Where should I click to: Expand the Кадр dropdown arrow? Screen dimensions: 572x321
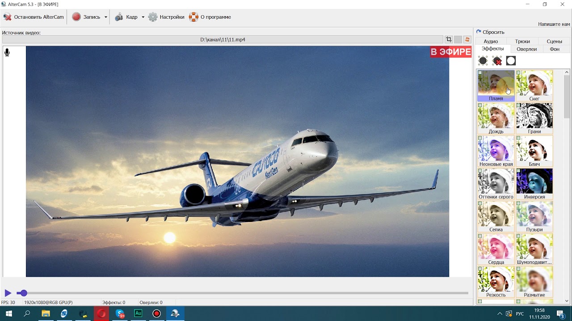point(143,17)
